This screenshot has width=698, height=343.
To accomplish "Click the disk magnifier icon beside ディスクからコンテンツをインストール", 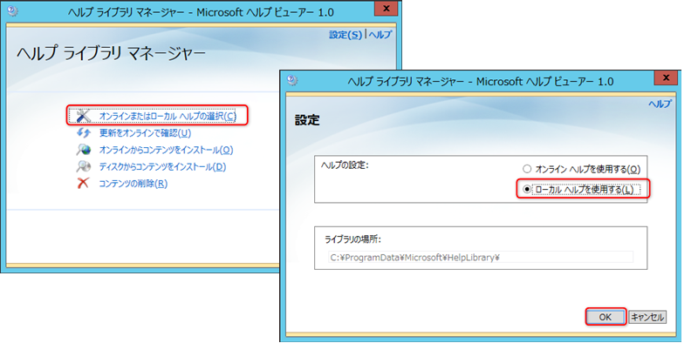I will point(83,166).
